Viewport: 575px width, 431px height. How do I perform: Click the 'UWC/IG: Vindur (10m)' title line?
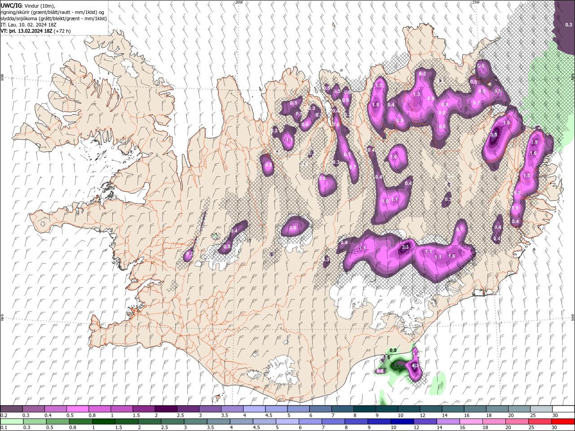click(27, 5)
